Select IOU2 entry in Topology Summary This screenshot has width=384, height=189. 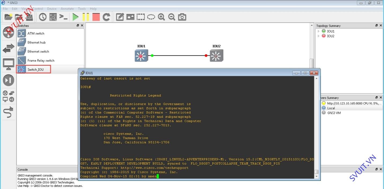331,36
